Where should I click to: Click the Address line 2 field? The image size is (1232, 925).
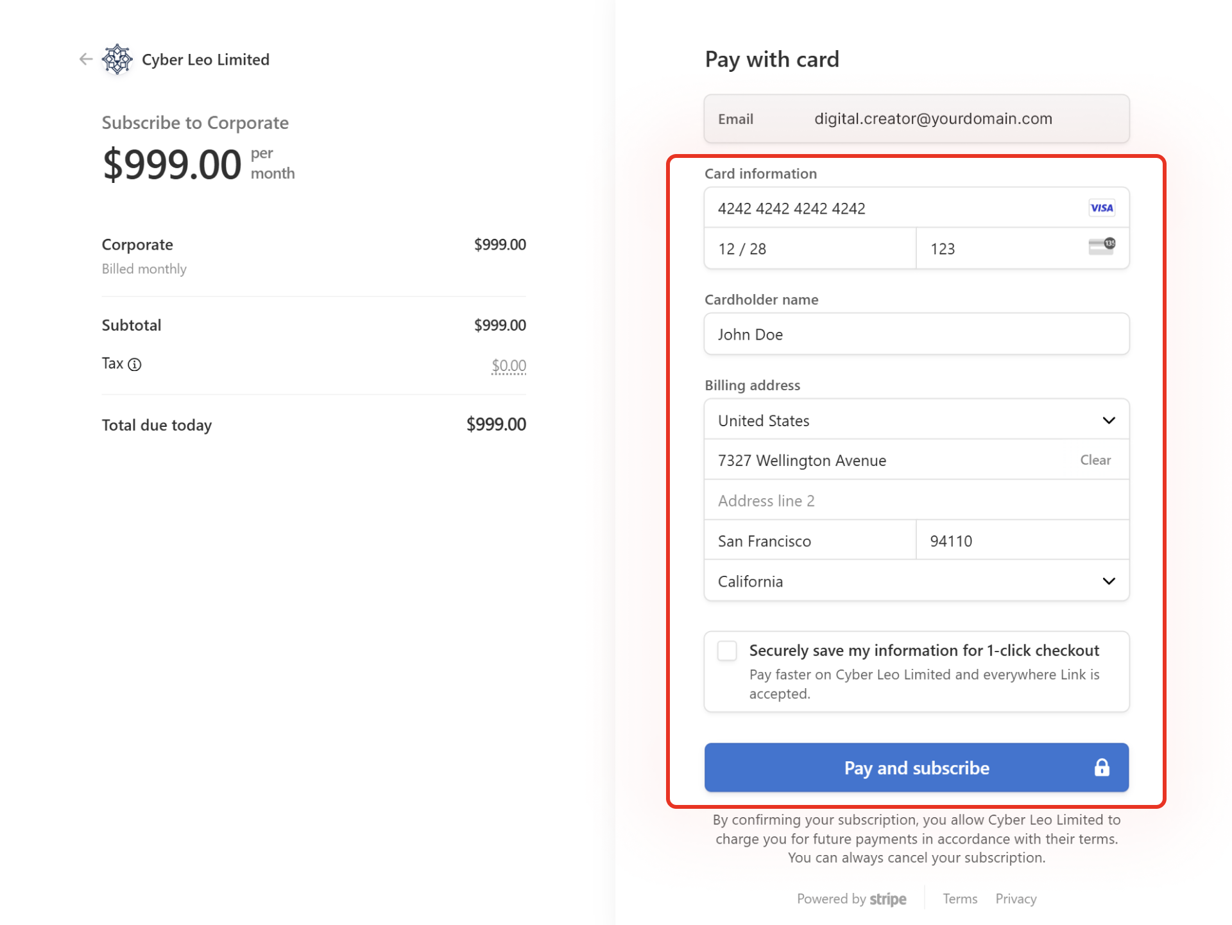(916, 501)
